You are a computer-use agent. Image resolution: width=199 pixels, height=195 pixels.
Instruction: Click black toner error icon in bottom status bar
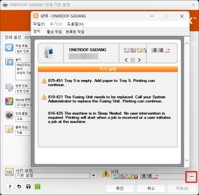pyautogui.click(x=135, y=176)
